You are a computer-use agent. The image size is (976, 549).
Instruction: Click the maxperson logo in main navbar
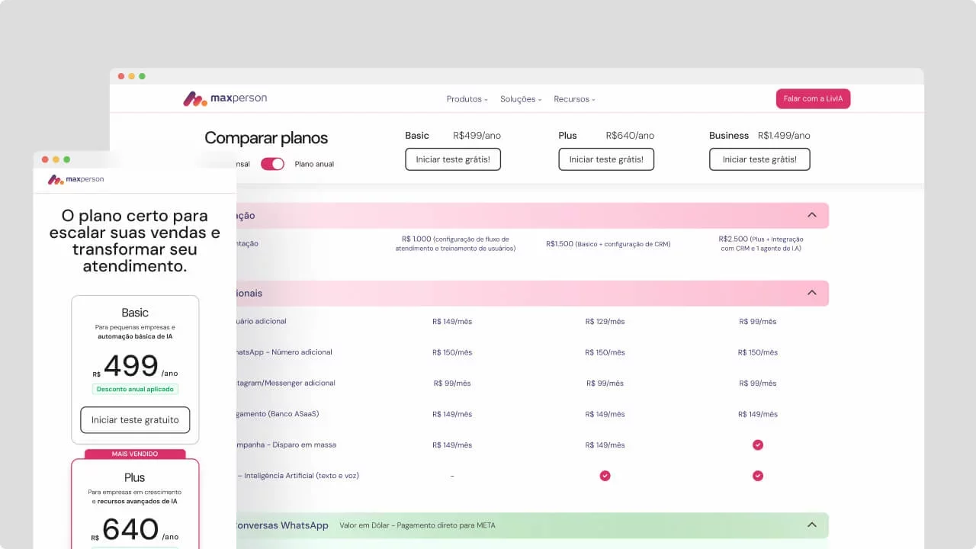pos(225,98)
